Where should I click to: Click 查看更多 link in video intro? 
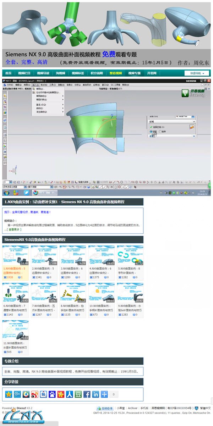point(15,229)
